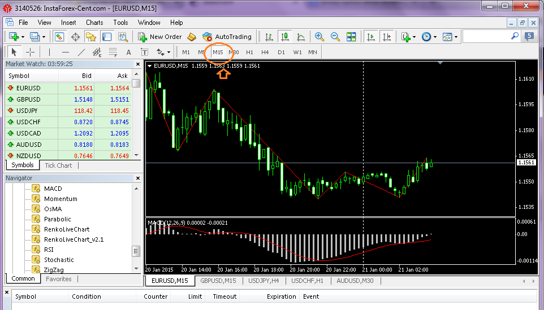Viewport: 544px width, 310px height.
Task: Open the Tools menu
Action: [120, 23]
